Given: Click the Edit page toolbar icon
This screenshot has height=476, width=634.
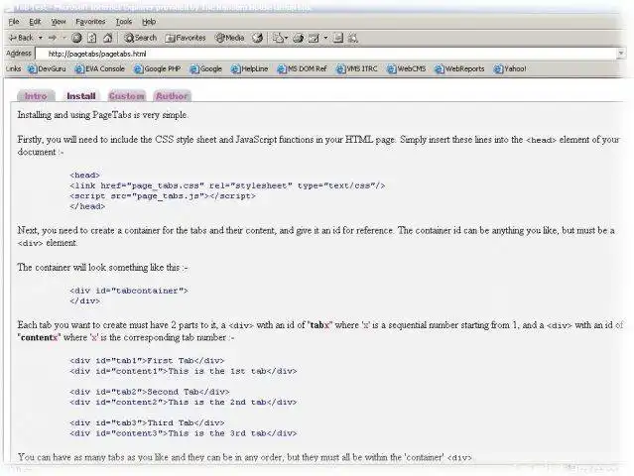Looking at the screenshot, I should tap(314, 38).
